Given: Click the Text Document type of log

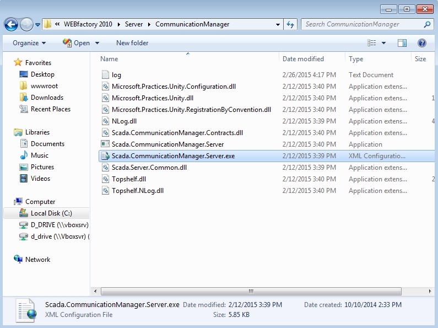Looking at the screenshot, I should point(371,75).
